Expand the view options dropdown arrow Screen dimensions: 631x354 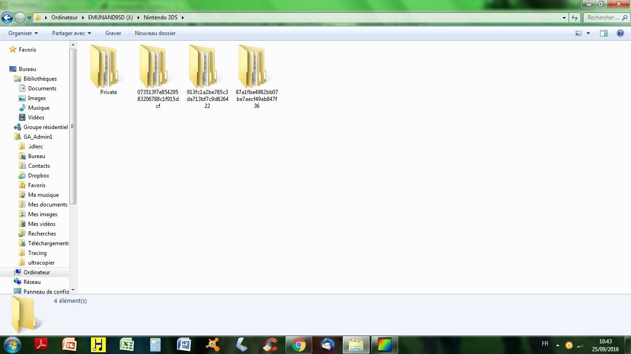pyautogui.click(x=588, y=33)
